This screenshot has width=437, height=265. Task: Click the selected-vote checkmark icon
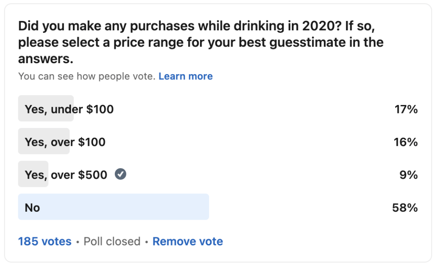pos(121,175)
